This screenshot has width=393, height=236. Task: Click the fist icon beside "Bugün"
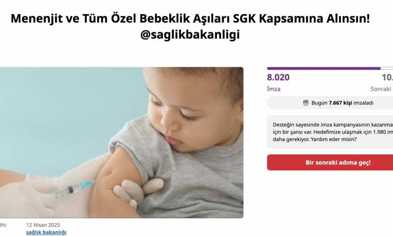click(x=305, y=103)
